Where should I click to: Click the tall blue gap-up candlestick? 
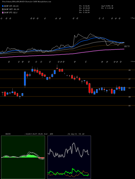[x=25, y=79]
